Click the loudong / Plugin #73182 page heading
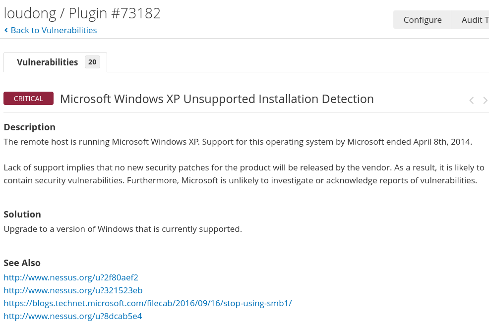The width and height of the screenshot is (489, 325). tap(82, 13)
